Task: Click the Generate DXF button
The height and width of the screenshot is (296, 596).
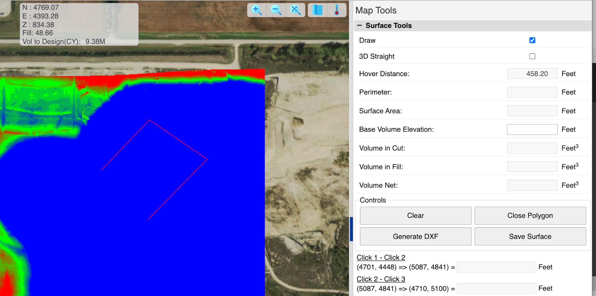Action: (416, 236)
